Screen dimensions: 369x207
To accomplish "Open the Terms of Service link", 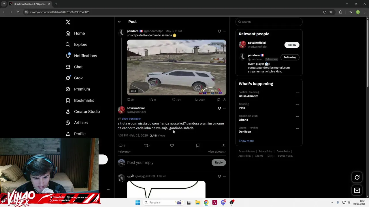I will (x=246, y=151).
